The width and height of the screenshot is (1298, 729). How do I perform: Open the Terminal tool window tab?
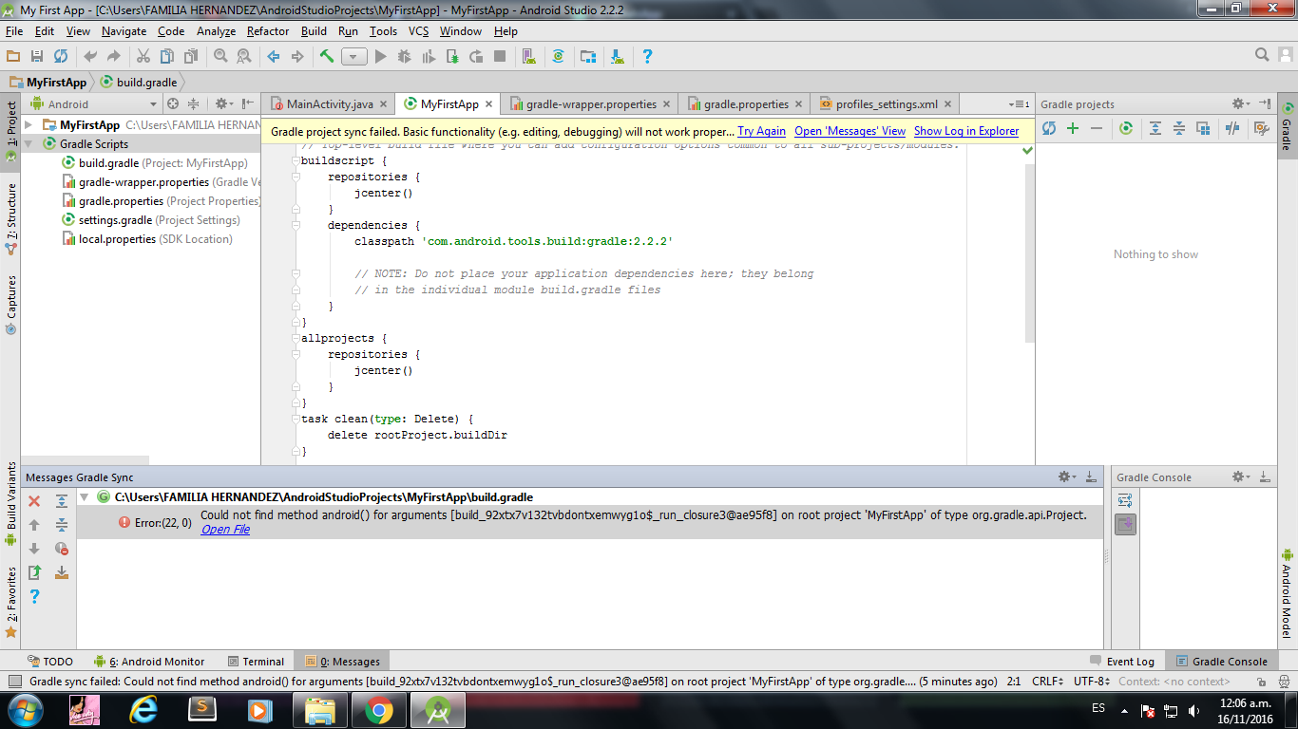[x=257, y=662]
